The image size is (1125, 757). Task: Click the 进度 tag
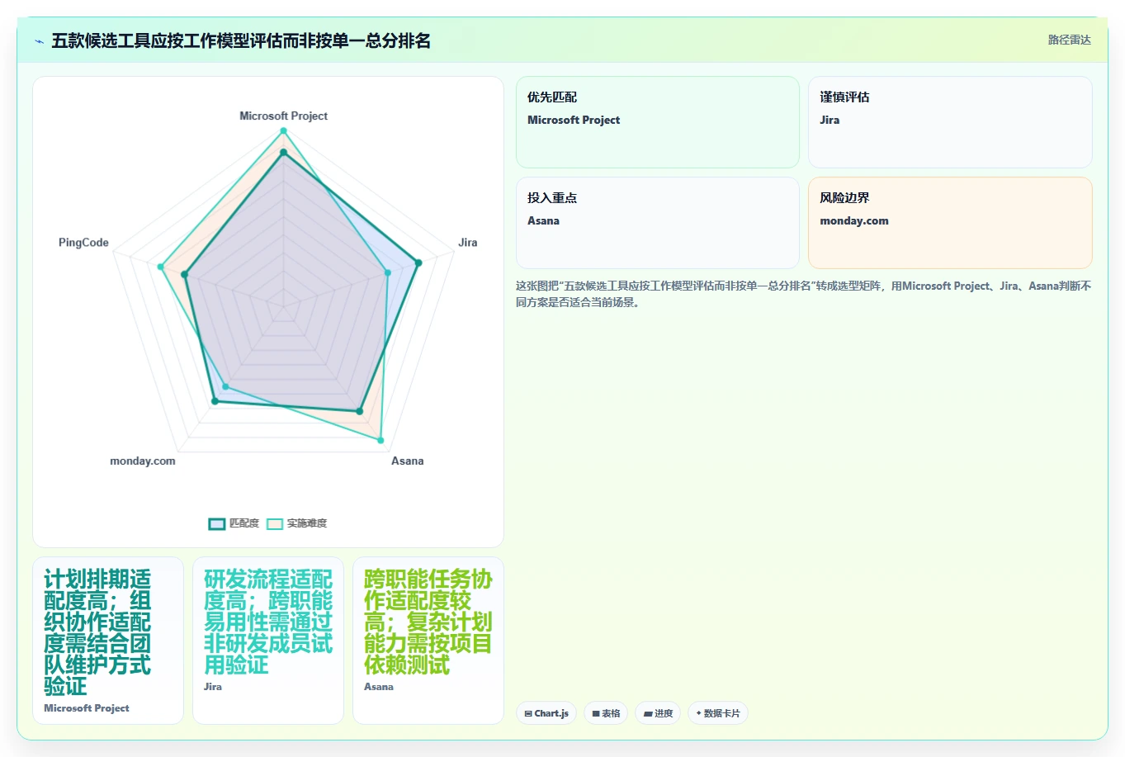point(658,713)
